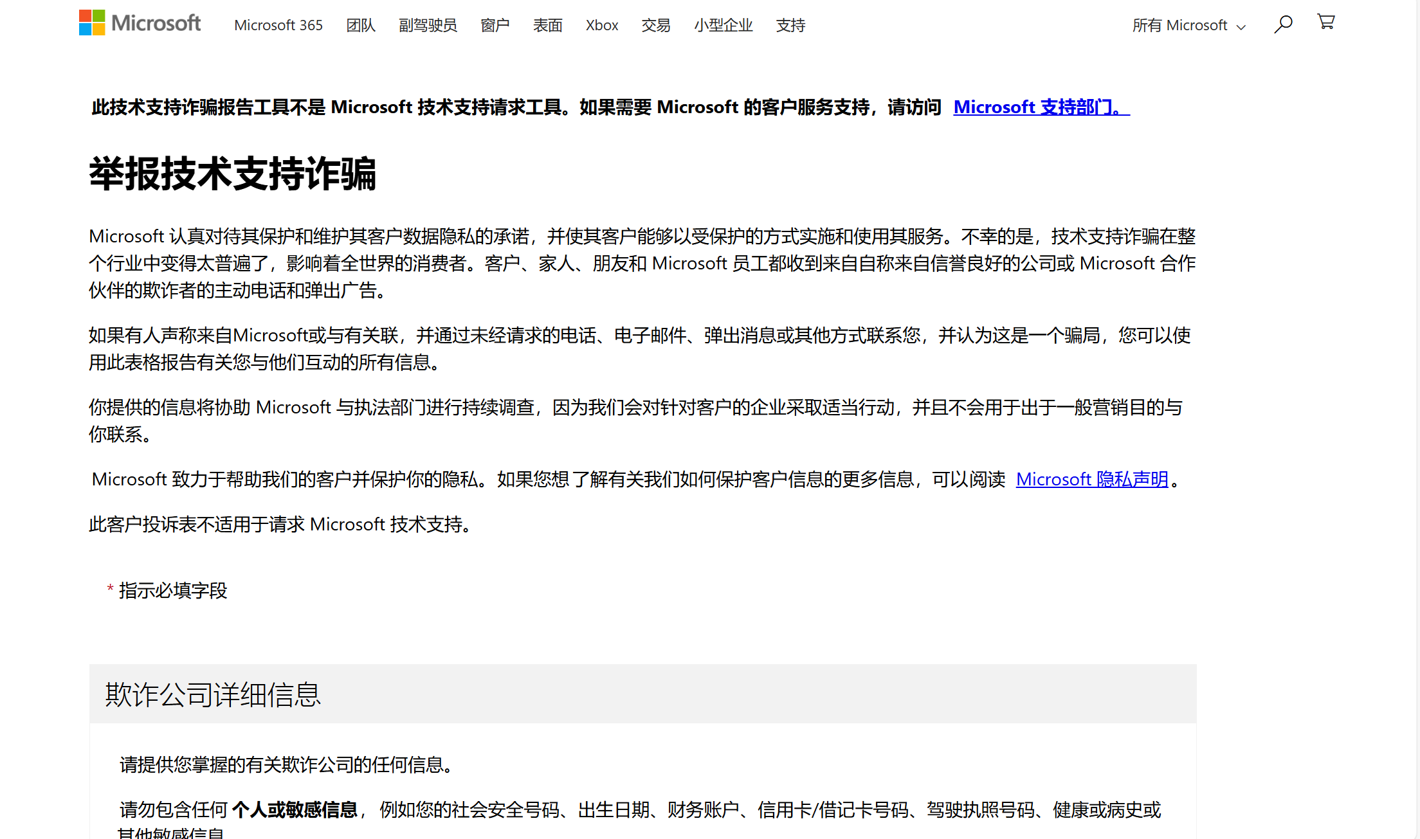Viewport: 1420px width, 839px height.
Task: Select the 表面 navigation item
Action: point(547,26)
